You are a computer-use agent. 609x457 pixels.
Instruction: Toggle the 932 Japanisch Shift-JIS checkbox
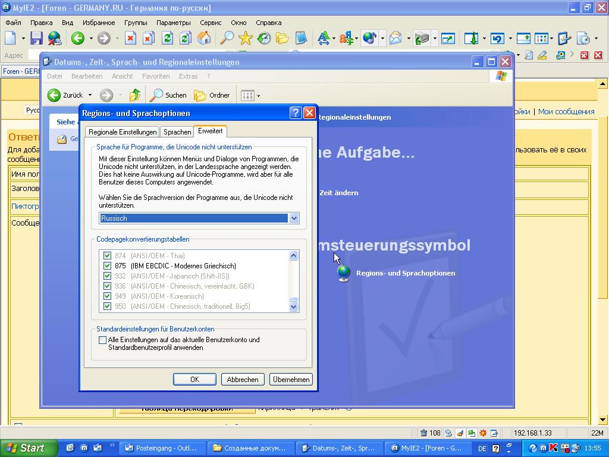pyautogui.click(x=107, y=276)
